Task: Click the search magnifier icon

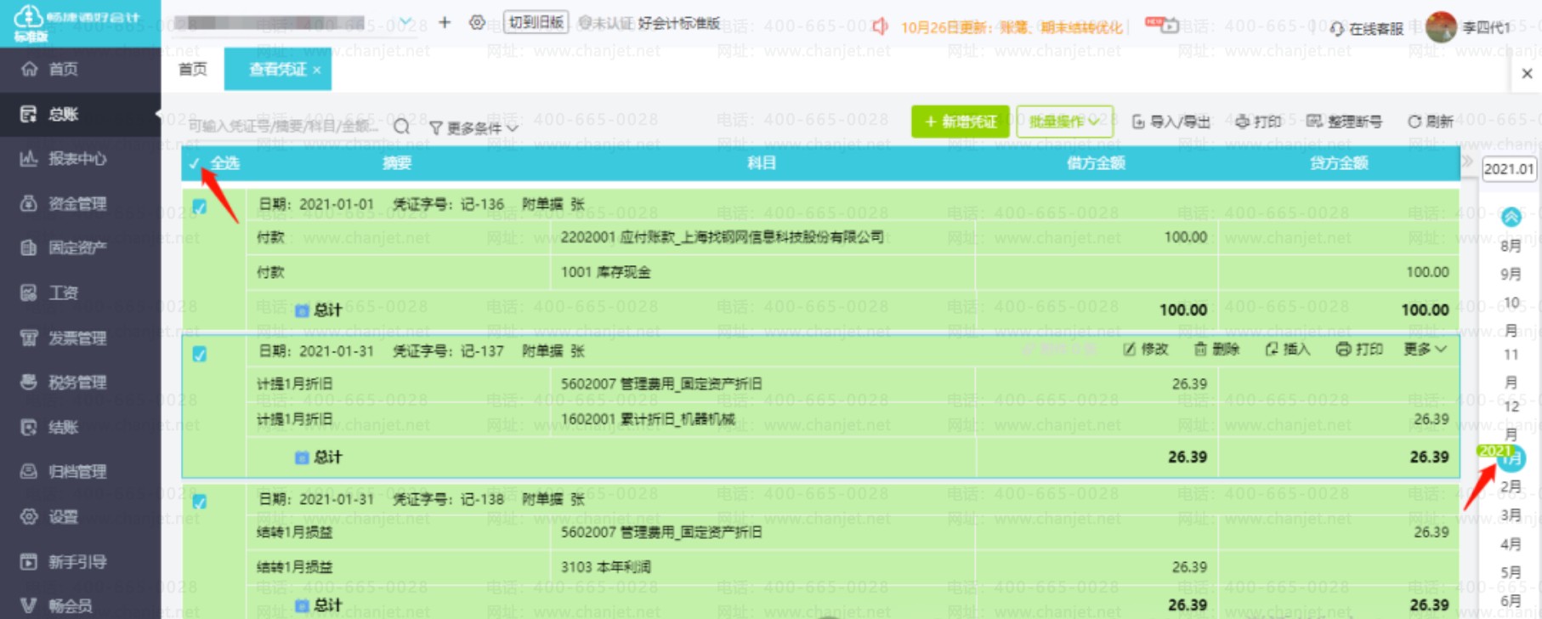Action: tap(402, 127)
